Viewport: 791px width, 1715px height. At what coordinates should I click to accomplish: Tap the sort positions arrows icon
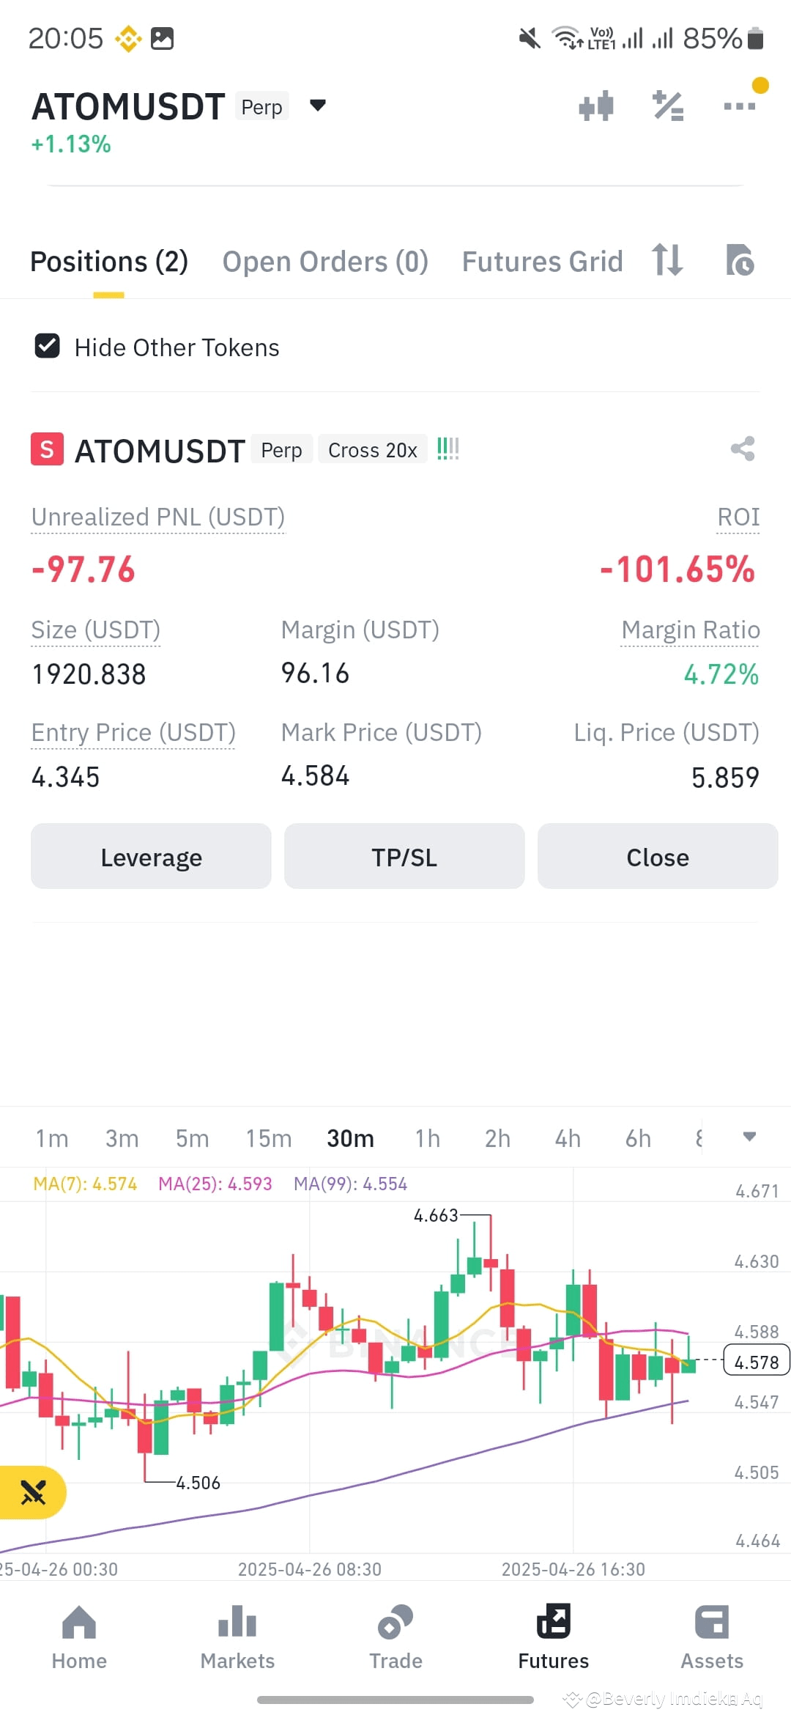pos(667,260)
